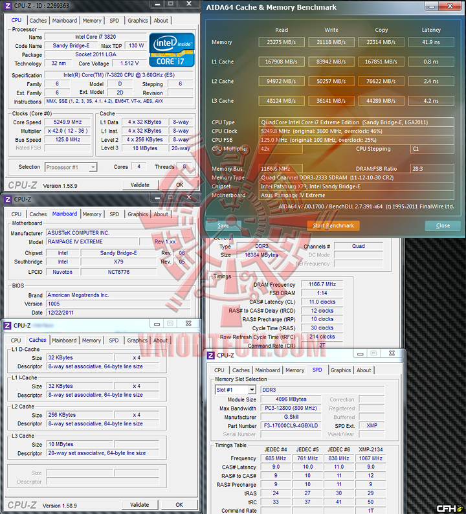Open the Processor #1 selection dropdown
The width and height of the screenshot is (466, 514).
click(93, 167)
